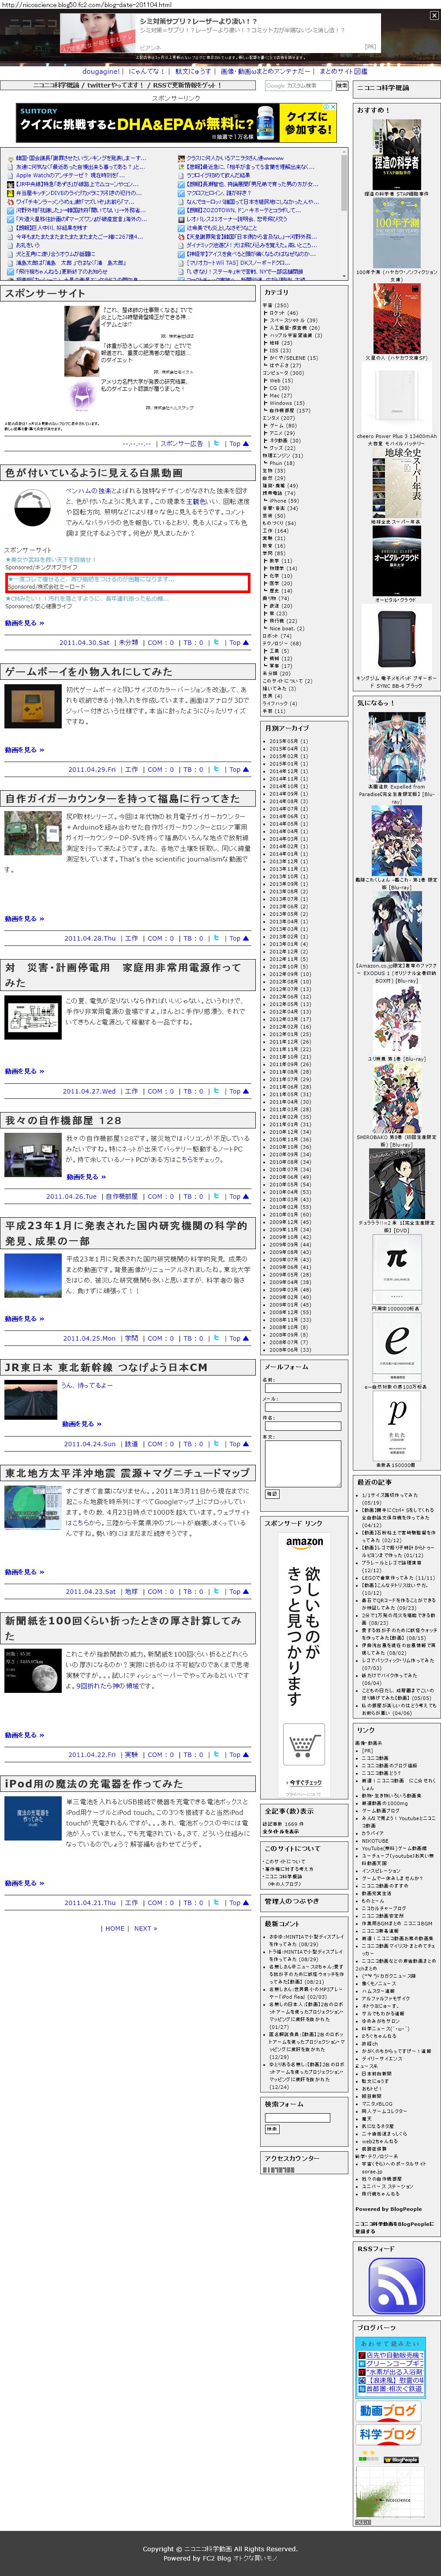
Task: Open the 科学ブログ ranking banner
Action: tap(387, 2435)
